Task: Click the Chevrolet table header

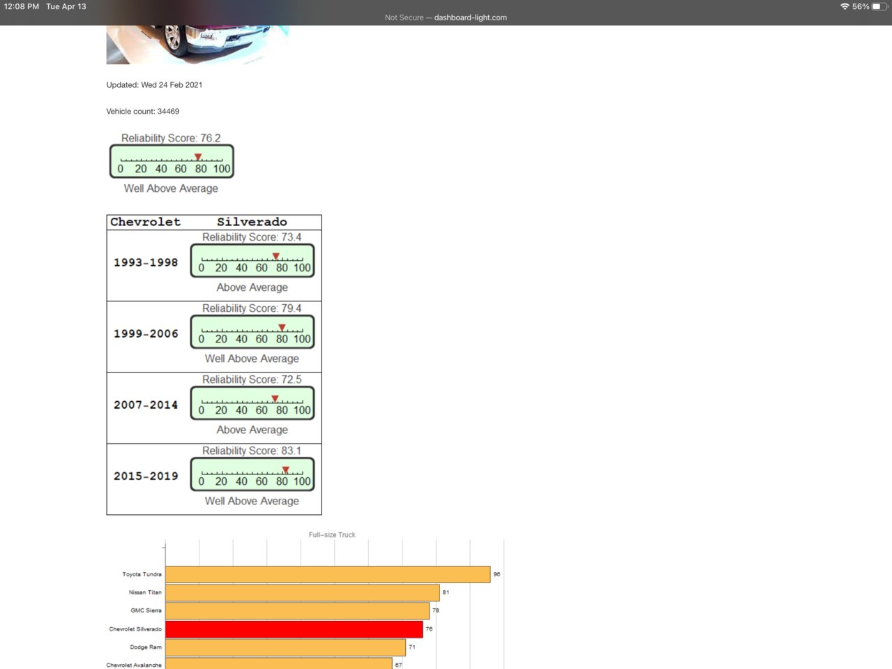Action: tap(145, 222)
